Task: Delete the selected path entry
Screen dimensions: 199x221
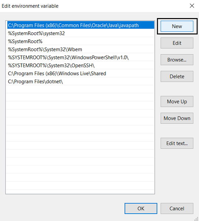Action: [x=177, y=76]
